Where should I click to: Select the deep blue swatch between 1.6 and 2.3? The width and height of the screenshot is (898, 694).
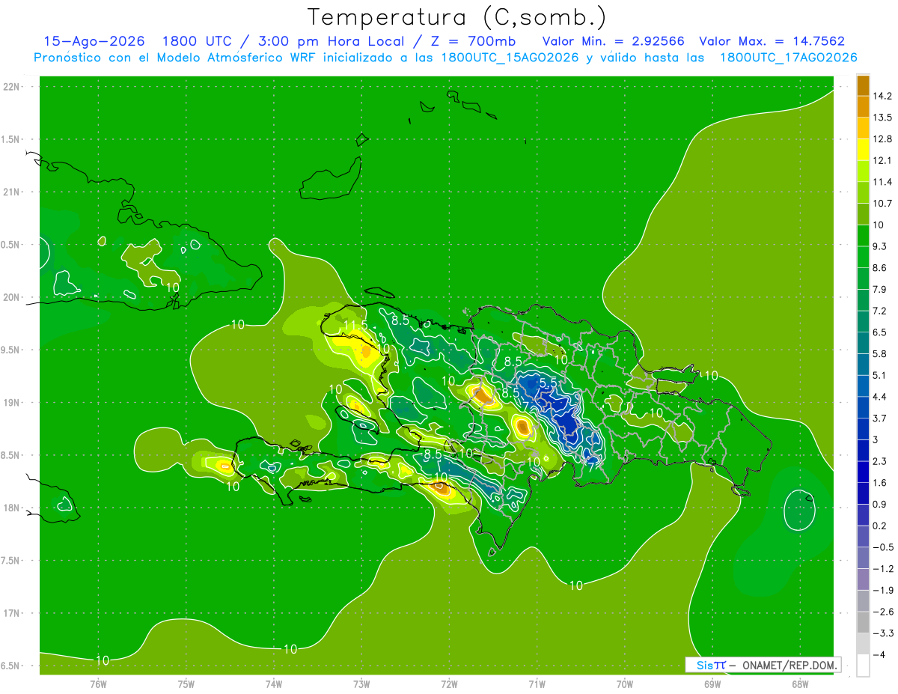pos(863,472)
